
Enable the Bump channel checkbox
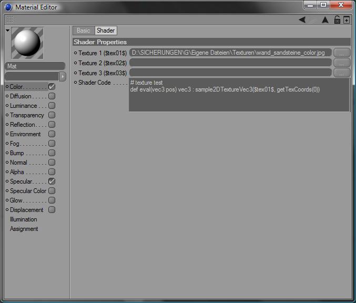click(x=52, y=153)
